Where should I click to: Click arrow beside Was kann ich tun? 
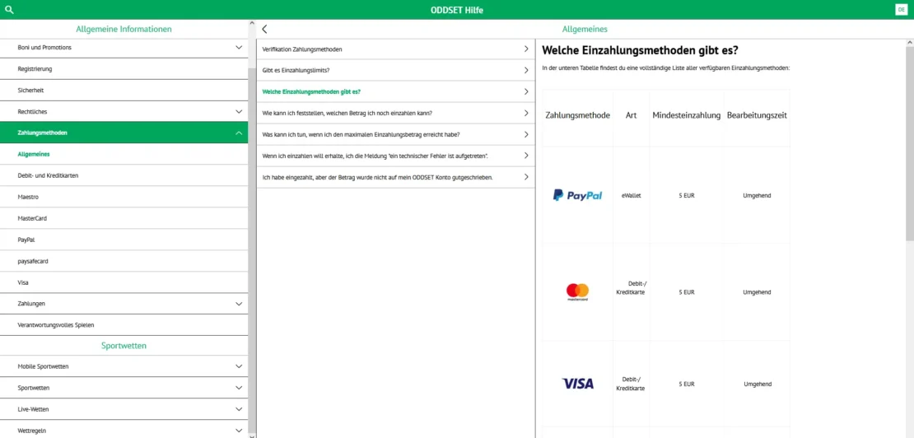pyautogui.click(x=526, y=134)
